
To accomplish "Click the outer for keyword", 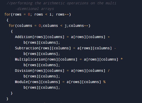I will coord(7,14).
